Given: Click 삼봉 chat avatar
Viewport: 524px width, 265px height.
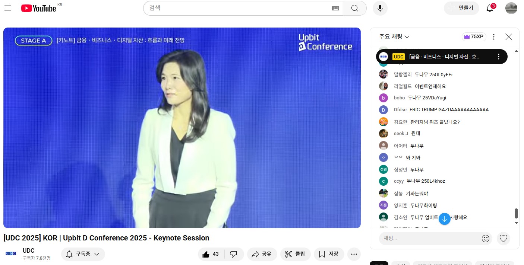Looking at the screenshot, I should [383, 193].
